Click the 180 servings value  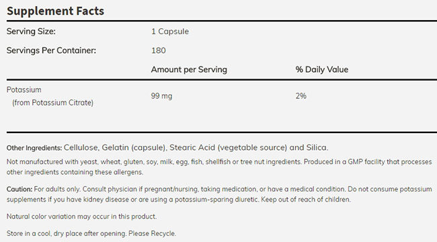click(x=159, y=50)
